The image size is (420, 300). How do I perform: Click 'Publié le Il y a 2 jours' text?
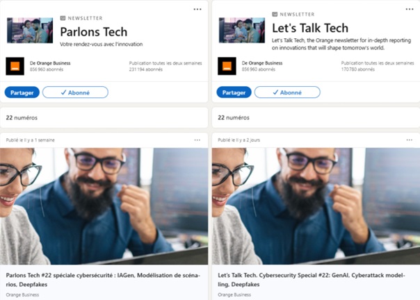click(239, 140)
